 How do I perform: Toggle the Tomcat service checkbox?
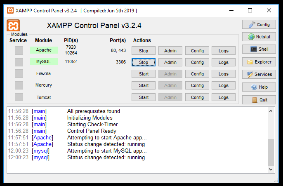click(x=19, y=97)
